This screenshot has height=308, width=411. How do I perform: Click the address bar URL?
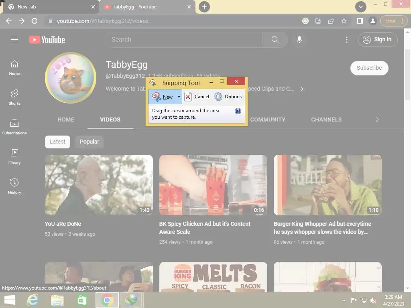point(102,21)
